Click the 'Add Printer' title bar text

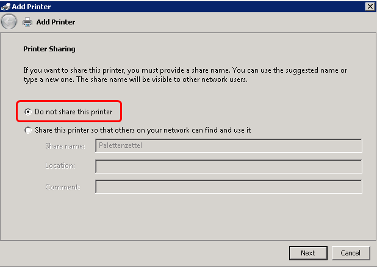point(31,6)
